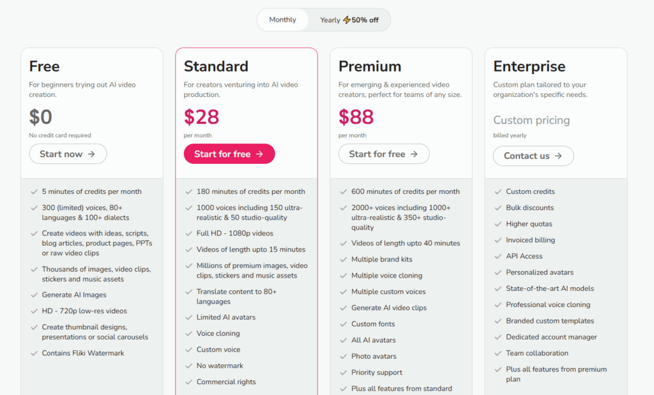Click the $28 Standard price

point(201,117)
